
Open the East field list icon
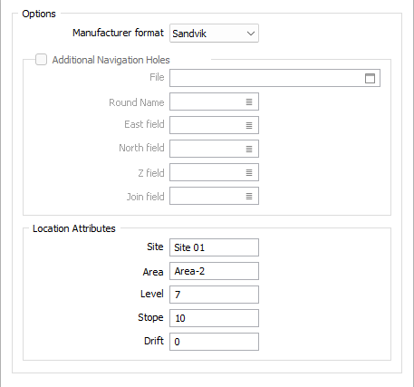(249, 125)
